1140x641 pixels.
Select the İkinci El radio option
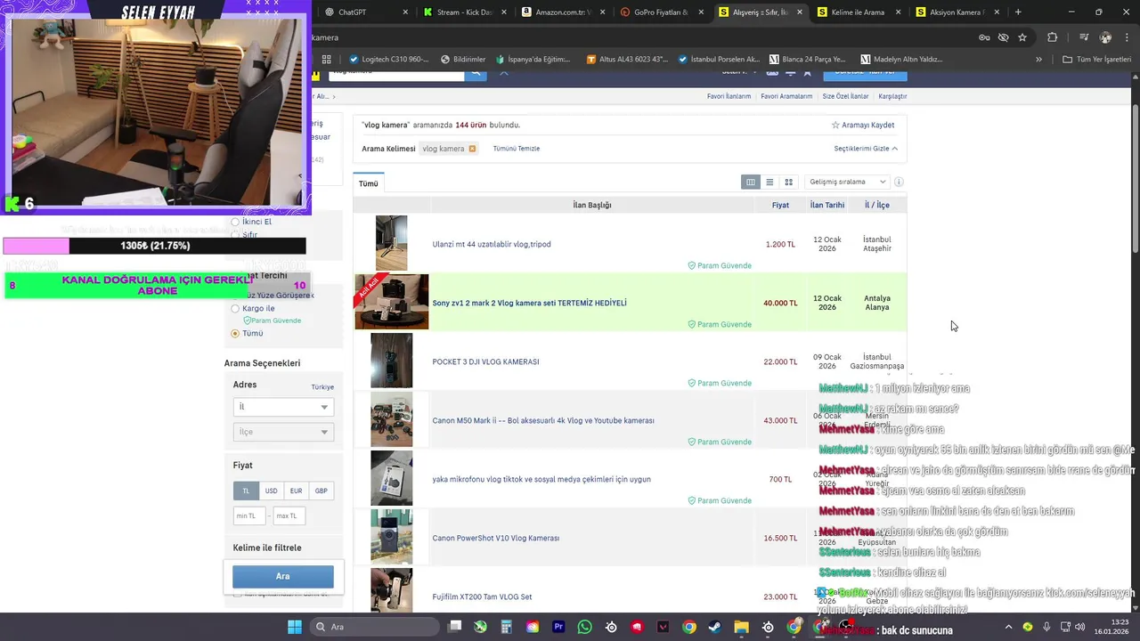tap(235, 222)
